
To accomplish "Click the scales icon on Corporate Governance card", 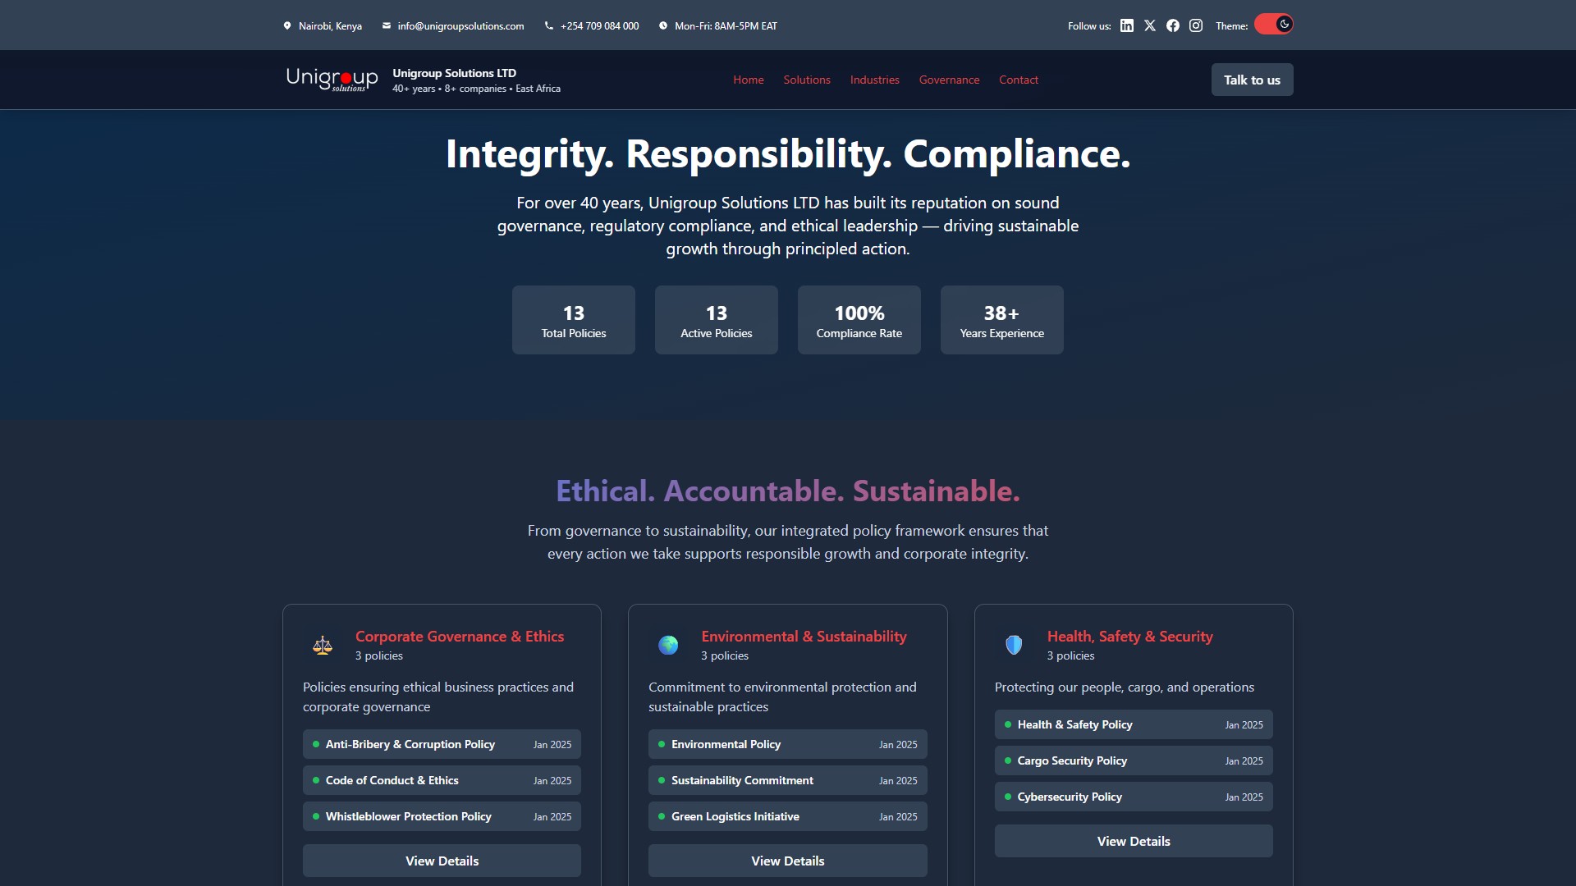I will [322, 646].
